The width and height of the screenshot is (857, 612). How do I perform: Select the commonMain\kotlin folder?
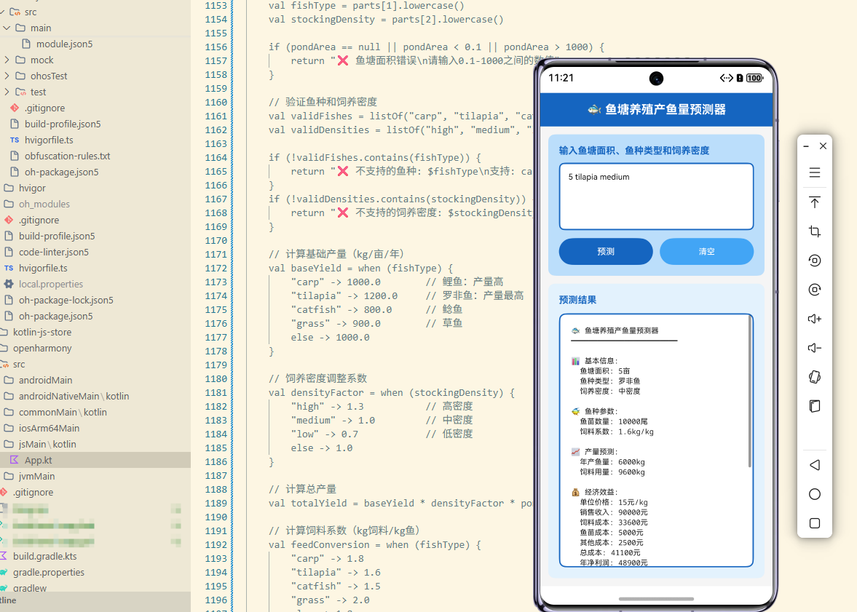click(x=63, y=412)
